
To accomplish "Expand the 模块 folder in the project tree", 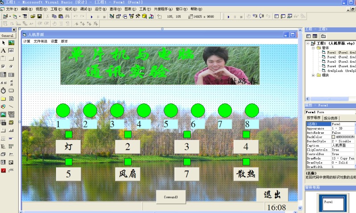I will click(x=313, y=75).
